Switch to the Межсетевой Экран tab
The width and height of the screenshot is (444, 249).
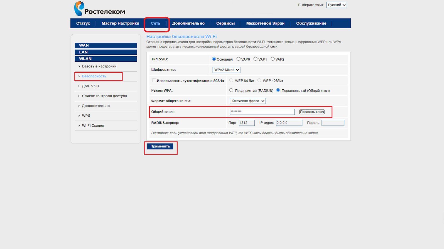pos(265,23)
